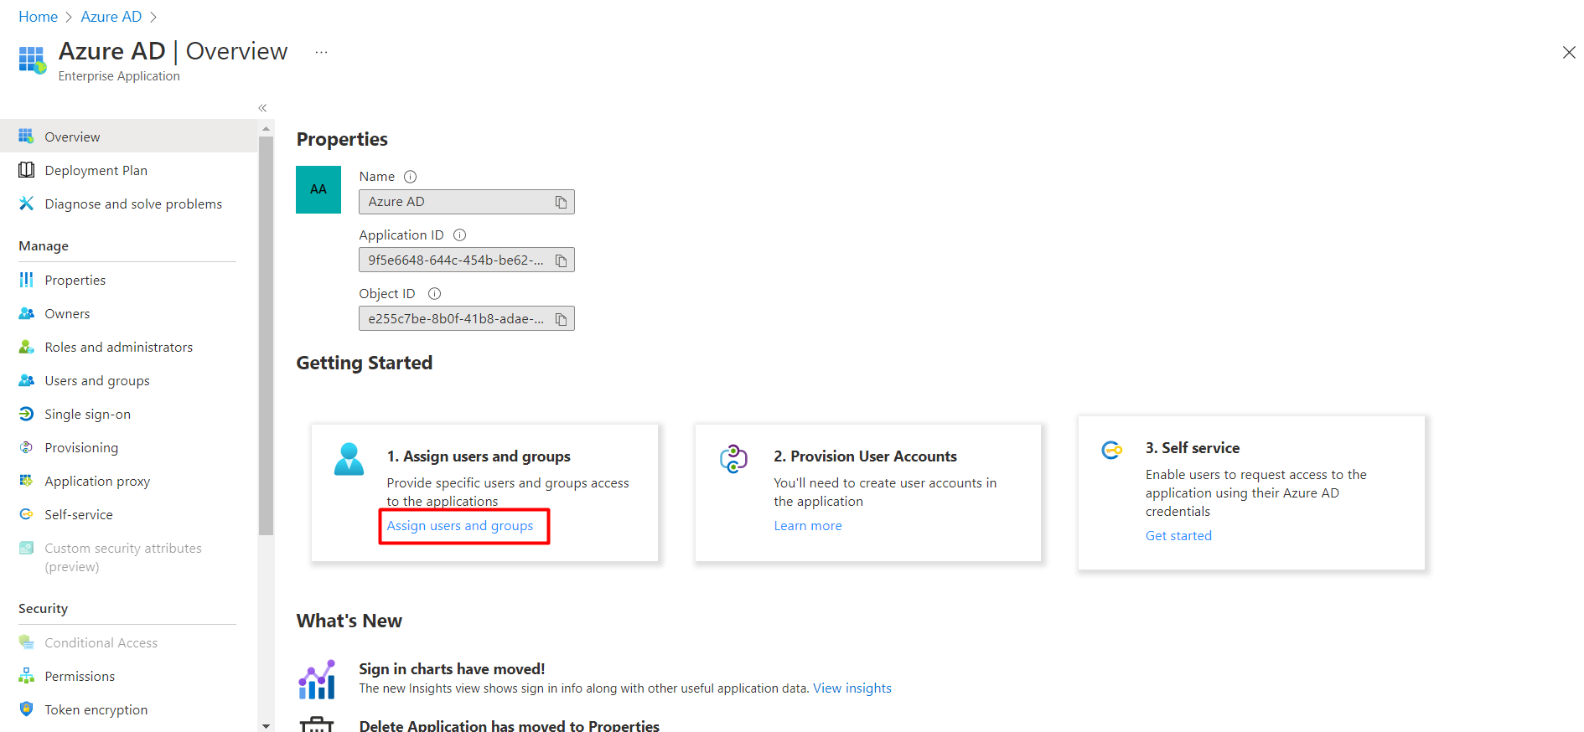The width and height of the screenshot is (1584, 732).
Task: Collapse the left navigation menu
Action: [x=262, y=108]
